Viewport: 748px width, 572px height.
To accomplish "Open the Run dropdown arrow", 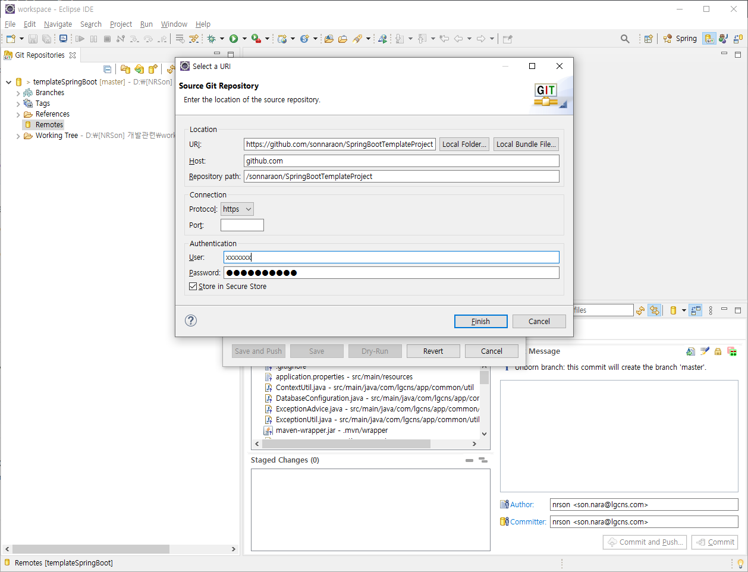I will 244,39.
